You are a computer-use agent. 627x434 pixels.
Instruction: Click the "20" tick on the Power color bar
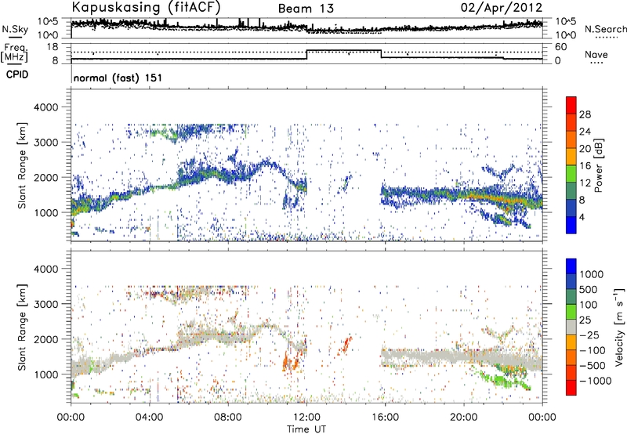click(585, 149)
